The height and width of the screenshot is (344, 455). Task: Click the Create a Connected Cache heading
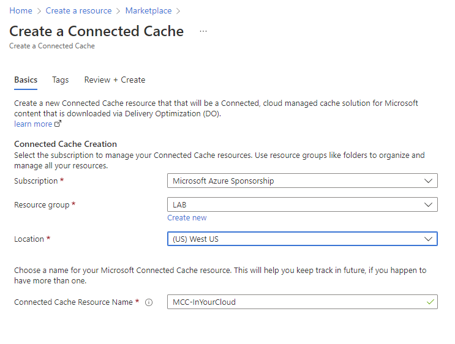click(x=96, y=32)
